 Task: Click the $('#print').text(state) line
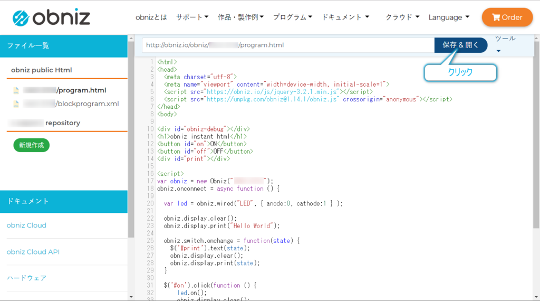click(210, 248)
